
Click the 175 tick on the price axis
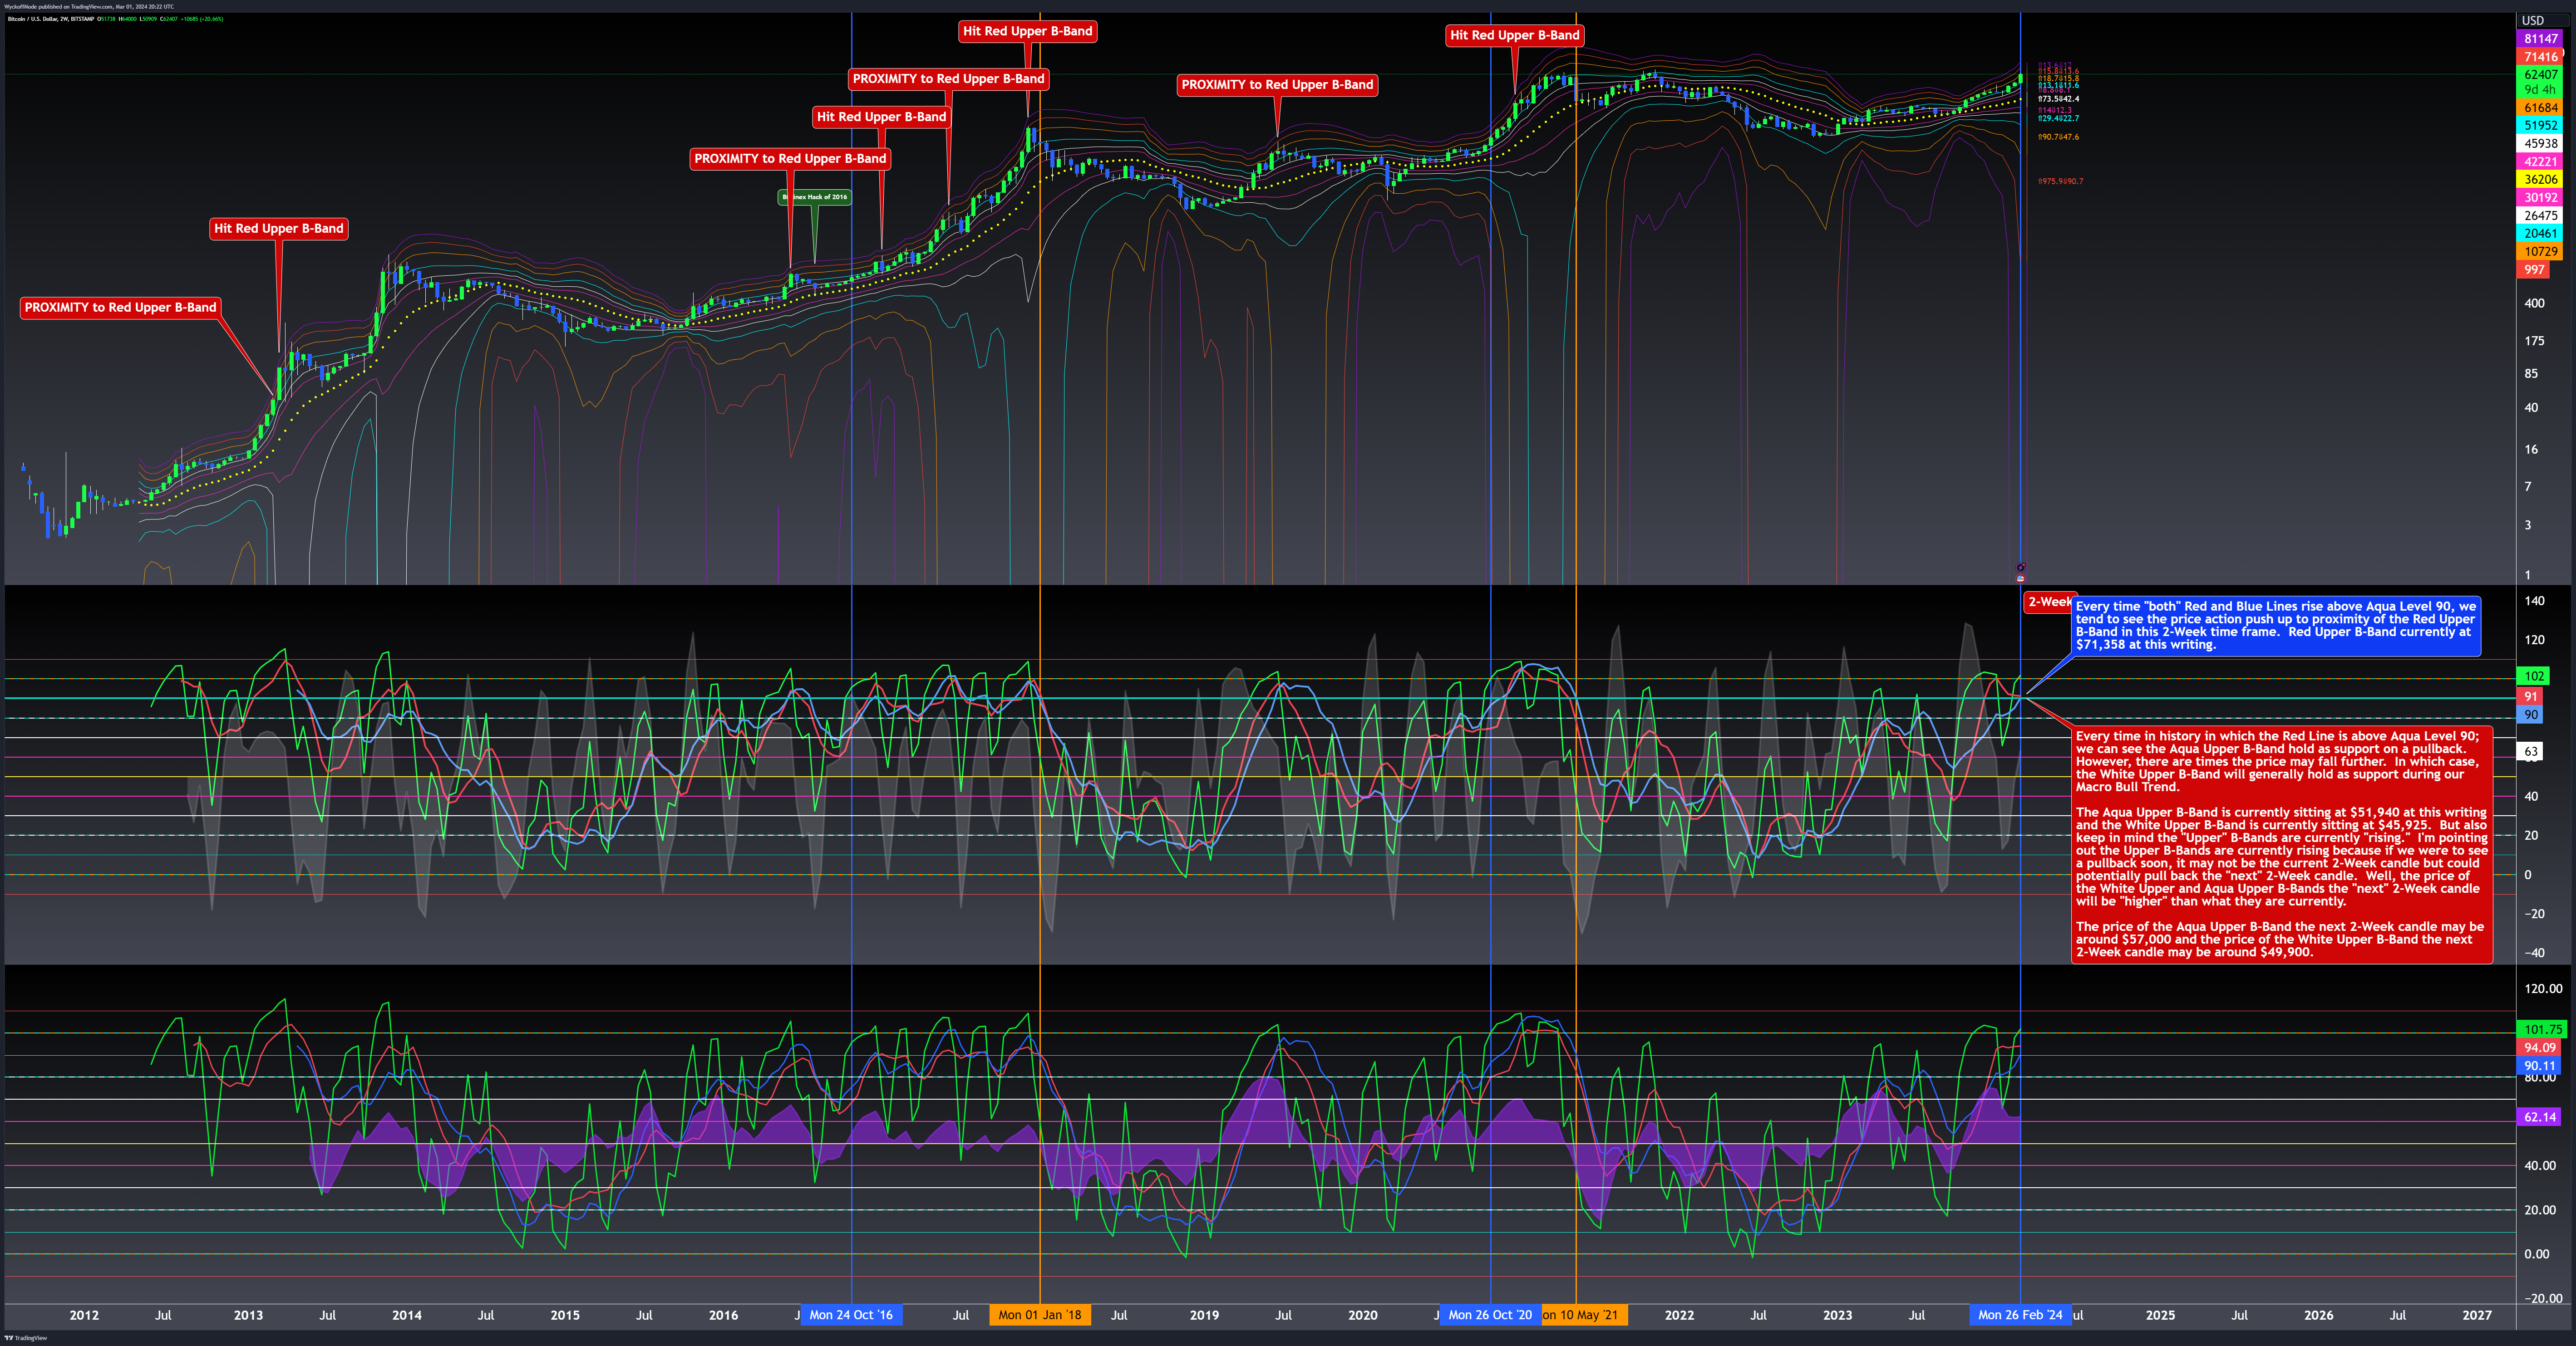[x=2534, y=342]
